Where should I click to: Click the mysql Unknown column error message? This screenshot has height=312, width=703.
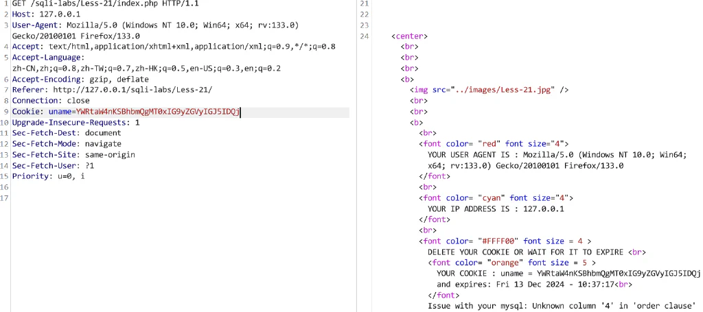click(x=562, y=307)
